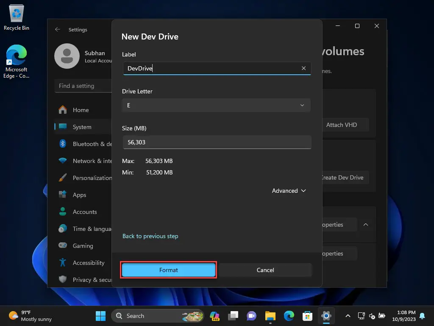Open Apps settings

tap(83, 195)
